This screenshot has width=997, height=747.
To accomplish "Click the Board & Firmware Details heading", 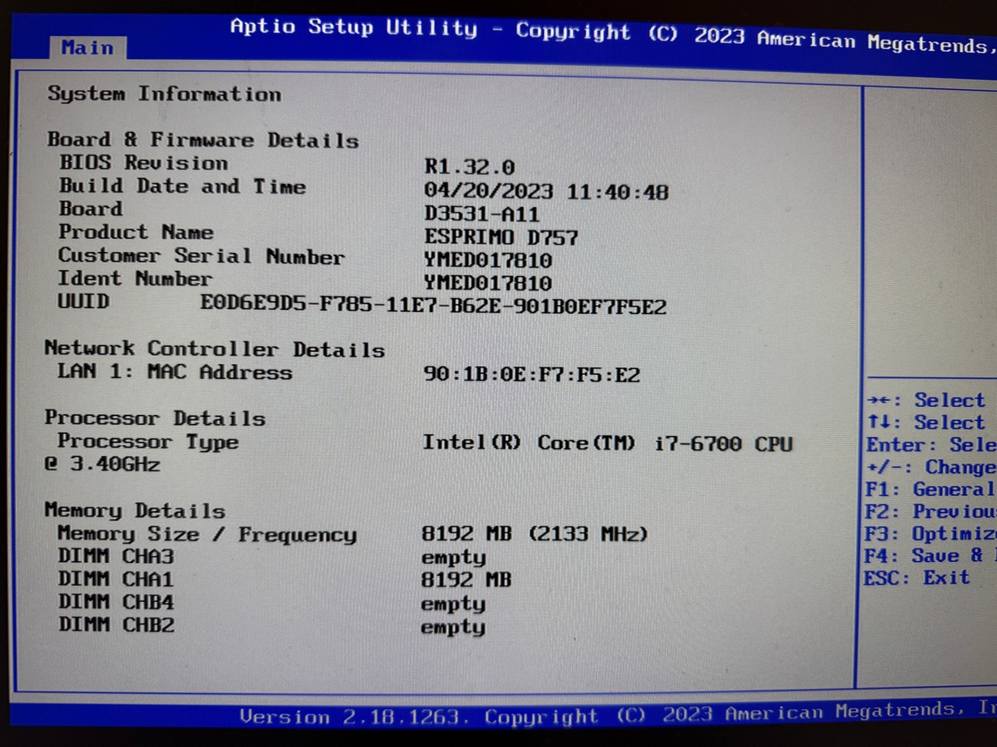I will 203,140.
